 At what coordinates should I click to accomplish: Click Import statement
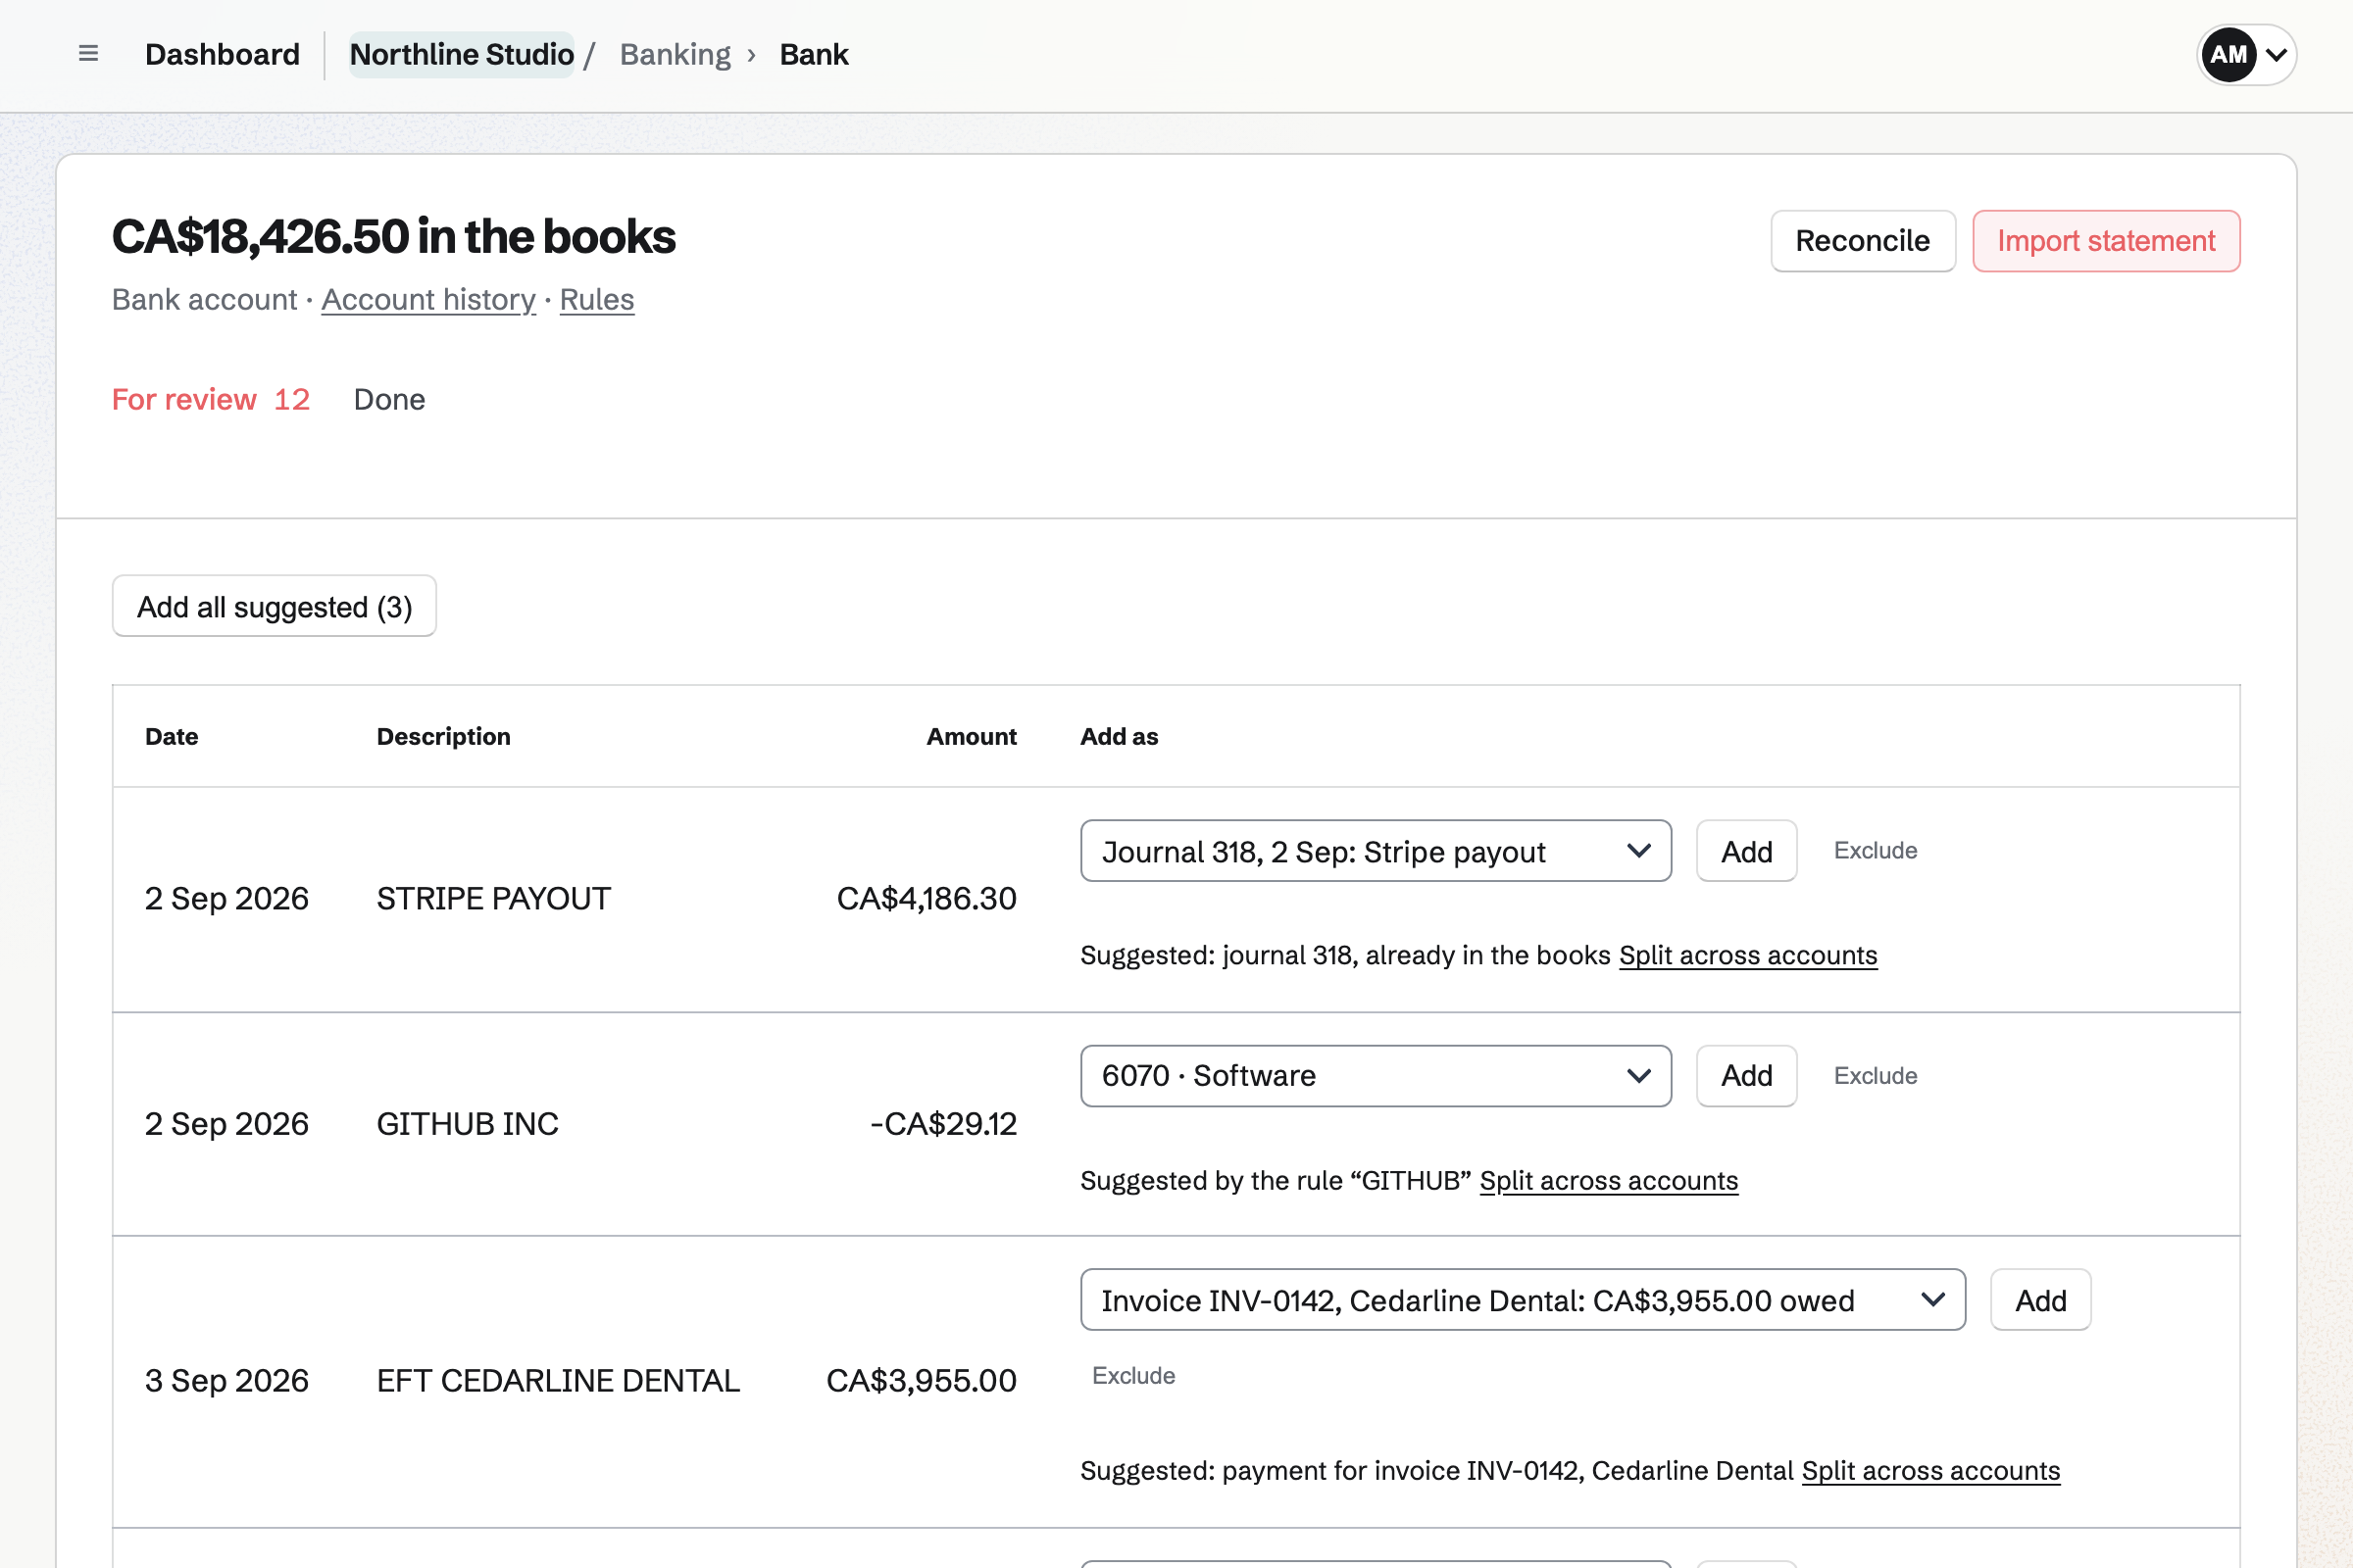[2106, 241]
